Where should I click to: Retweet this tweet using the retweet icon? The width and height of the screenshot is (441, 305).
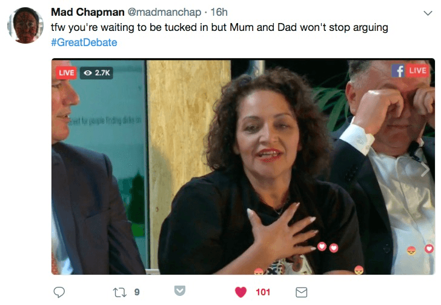pos(119,292)
